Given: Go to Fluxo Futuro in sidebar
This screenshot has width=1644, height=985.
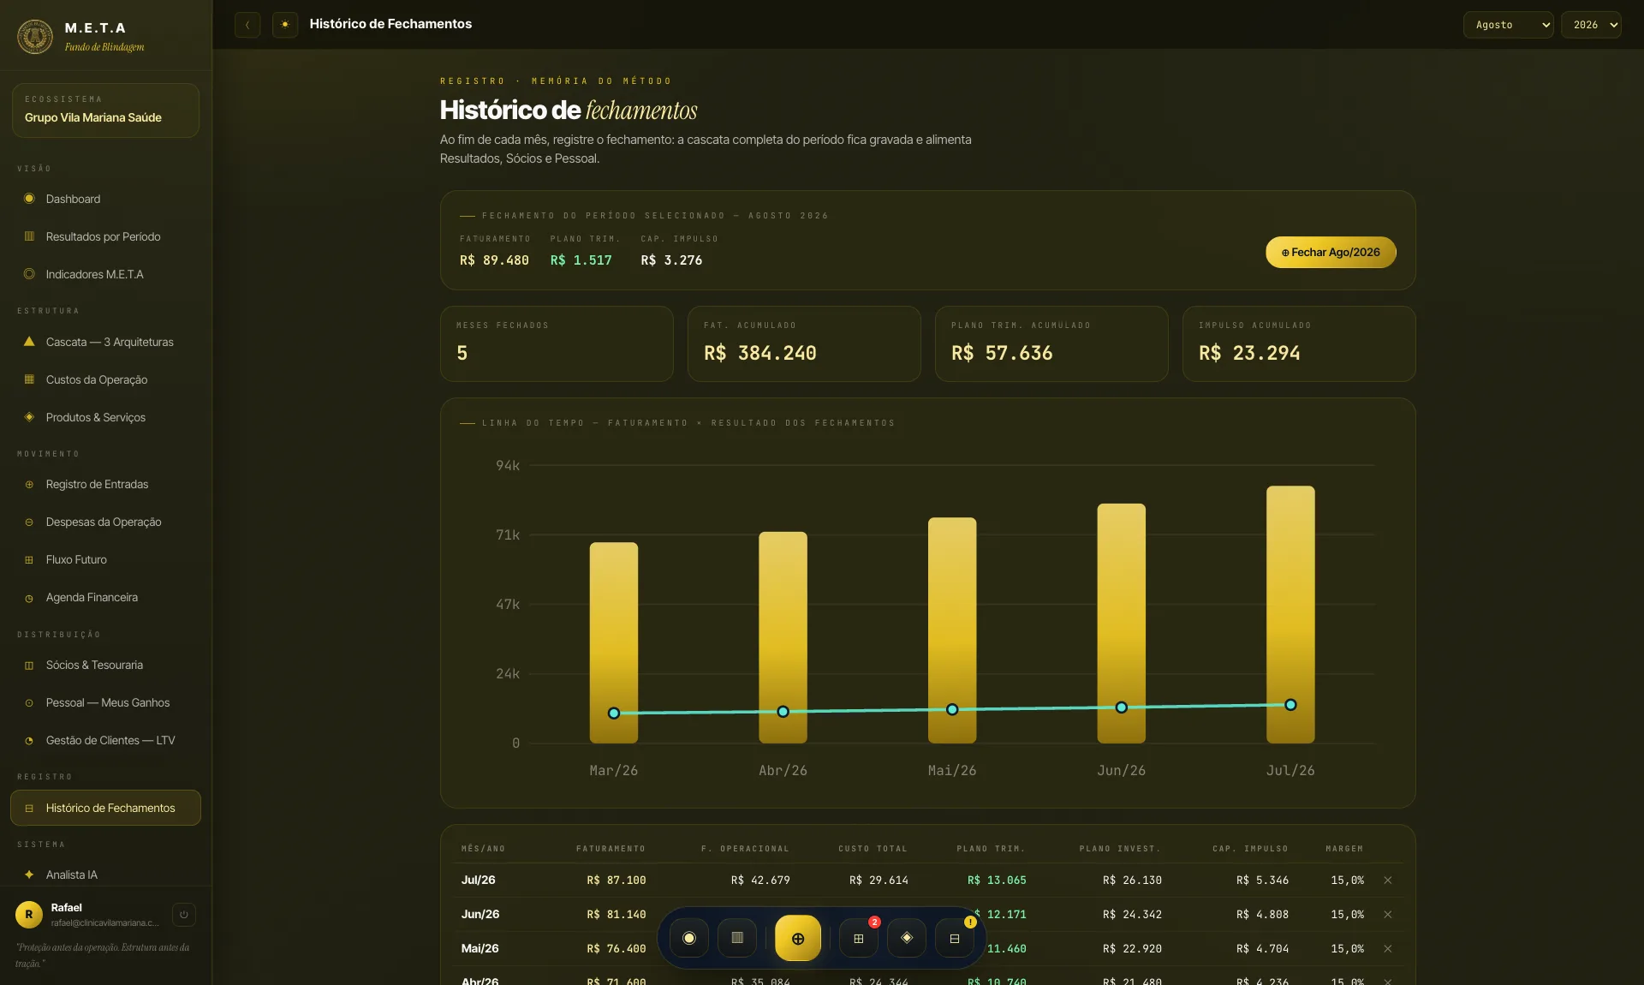Looking at the screenshot, I should pos(105,559).
